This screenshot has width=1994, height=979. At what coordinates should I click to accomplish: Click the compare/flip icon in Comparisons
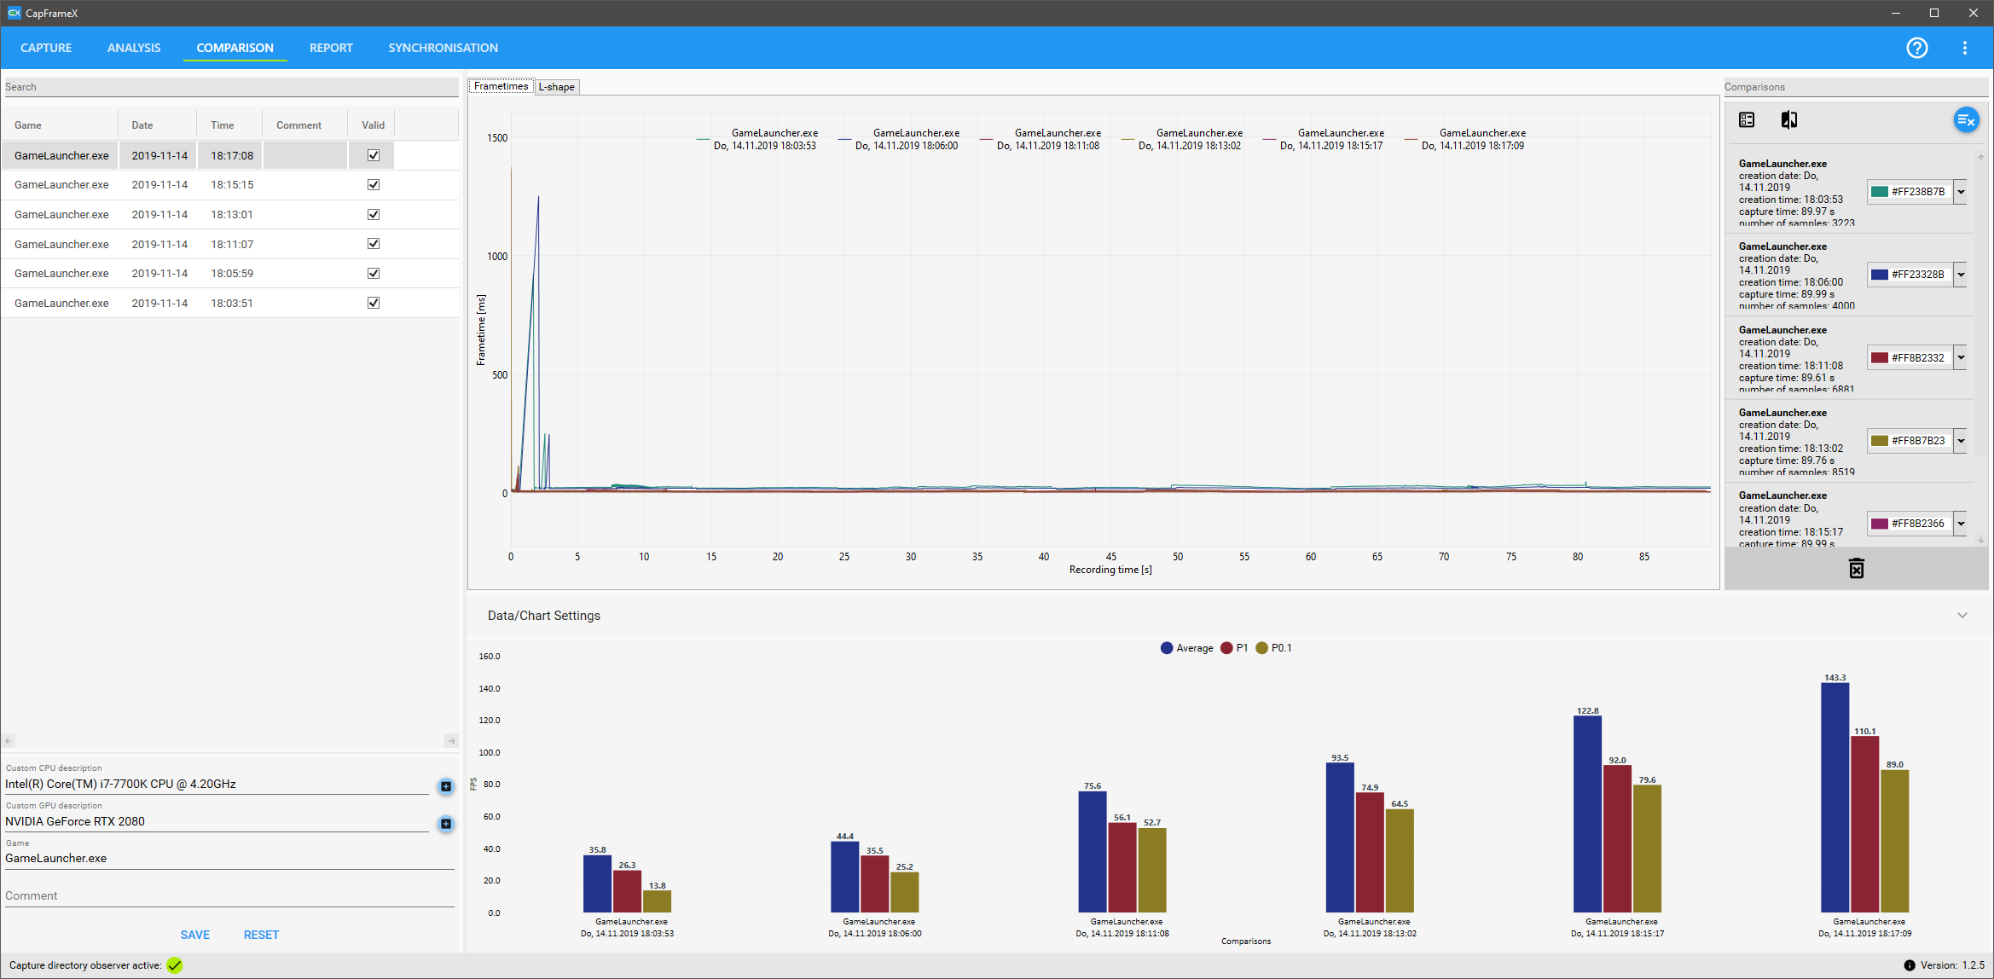(x=1789, y=120)
